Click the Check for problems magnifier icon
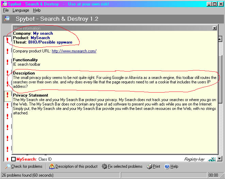 [x=7, y=167]
